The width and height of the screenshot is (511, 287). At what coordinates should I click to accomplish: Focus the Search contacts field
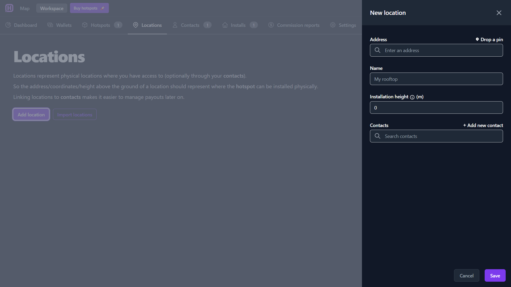click(x=436, y=136)
